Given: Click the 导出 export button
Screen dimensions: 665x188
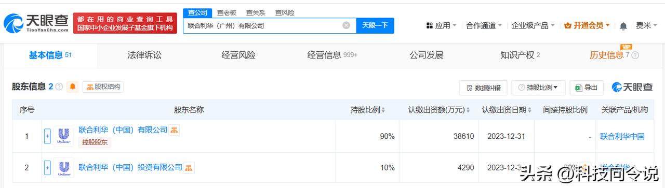Looking at the screenshot, I should pos(587,88).
